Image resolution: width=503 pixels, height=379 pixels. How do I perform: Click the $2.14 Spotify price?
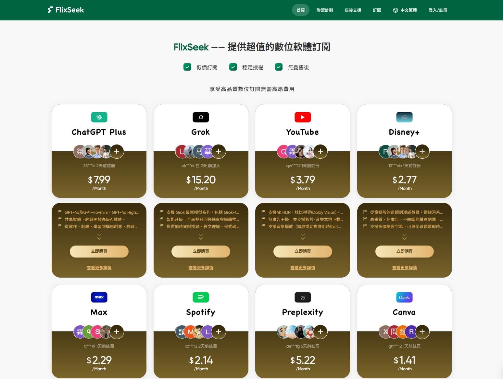click(201, 360)
